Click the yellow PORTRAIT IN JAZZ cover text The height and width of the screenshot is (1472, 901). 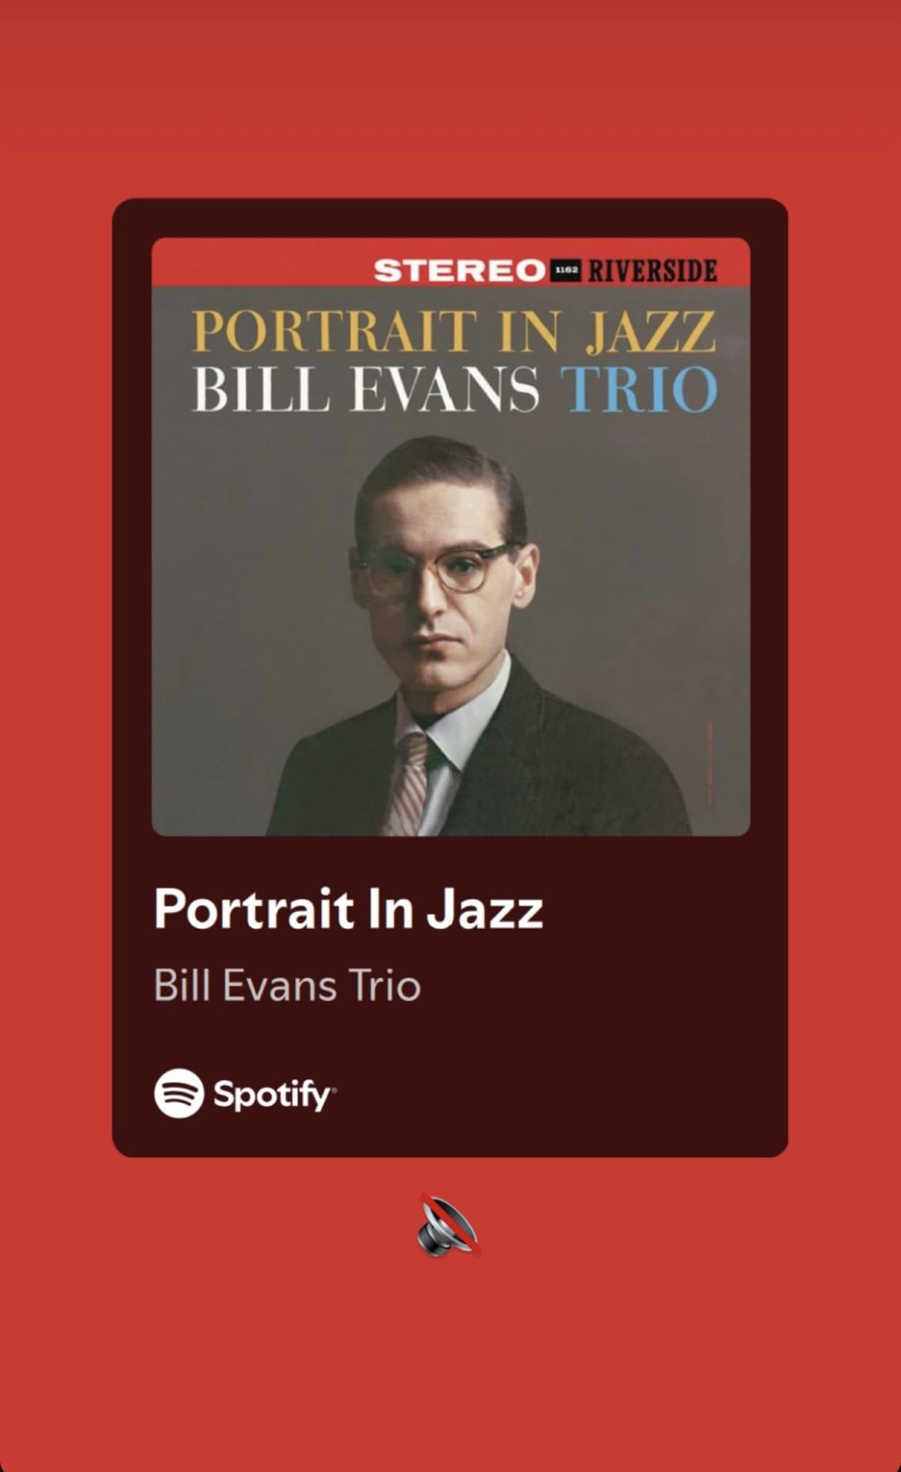tap(454, 331)
